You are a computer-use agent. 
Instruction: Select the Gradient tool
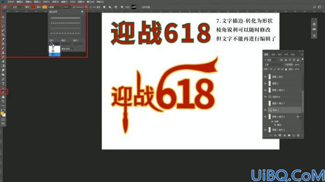3,66
